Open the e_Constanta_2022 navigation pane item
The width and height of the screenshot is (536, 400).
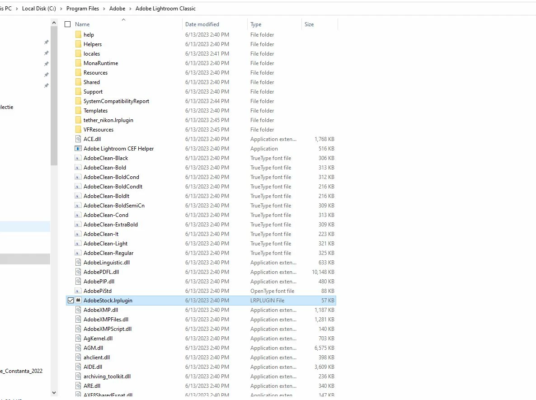pyautogui.click(x=21, y=371)
